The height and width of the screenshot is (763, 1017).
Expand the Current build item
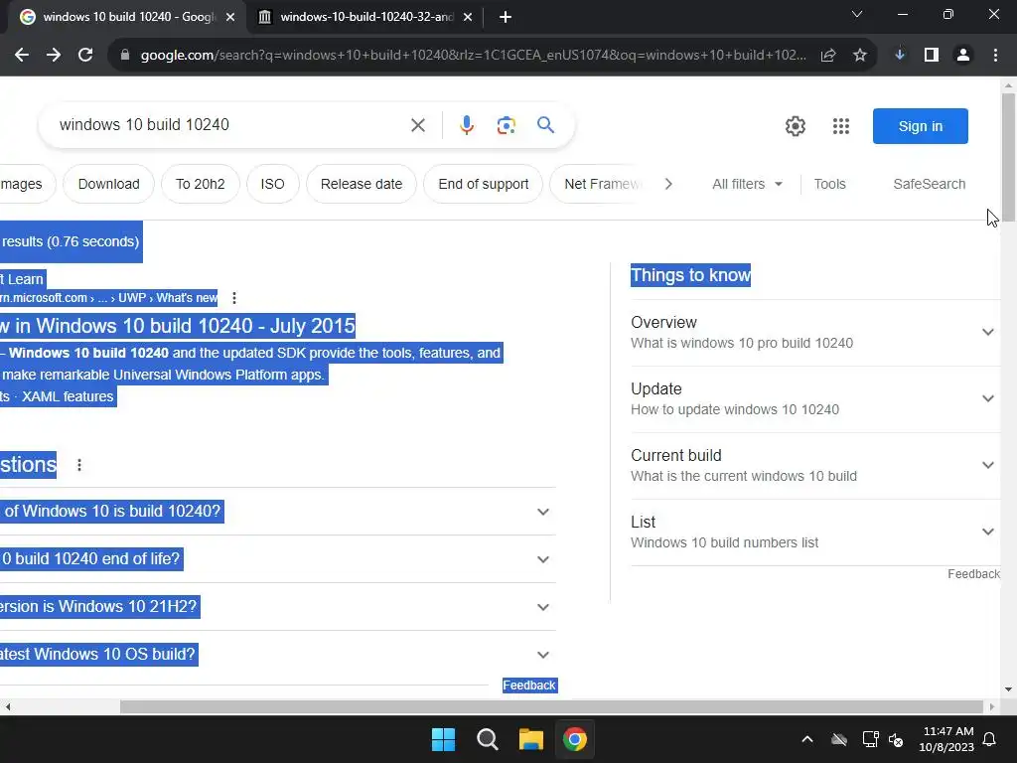(815, 465)
